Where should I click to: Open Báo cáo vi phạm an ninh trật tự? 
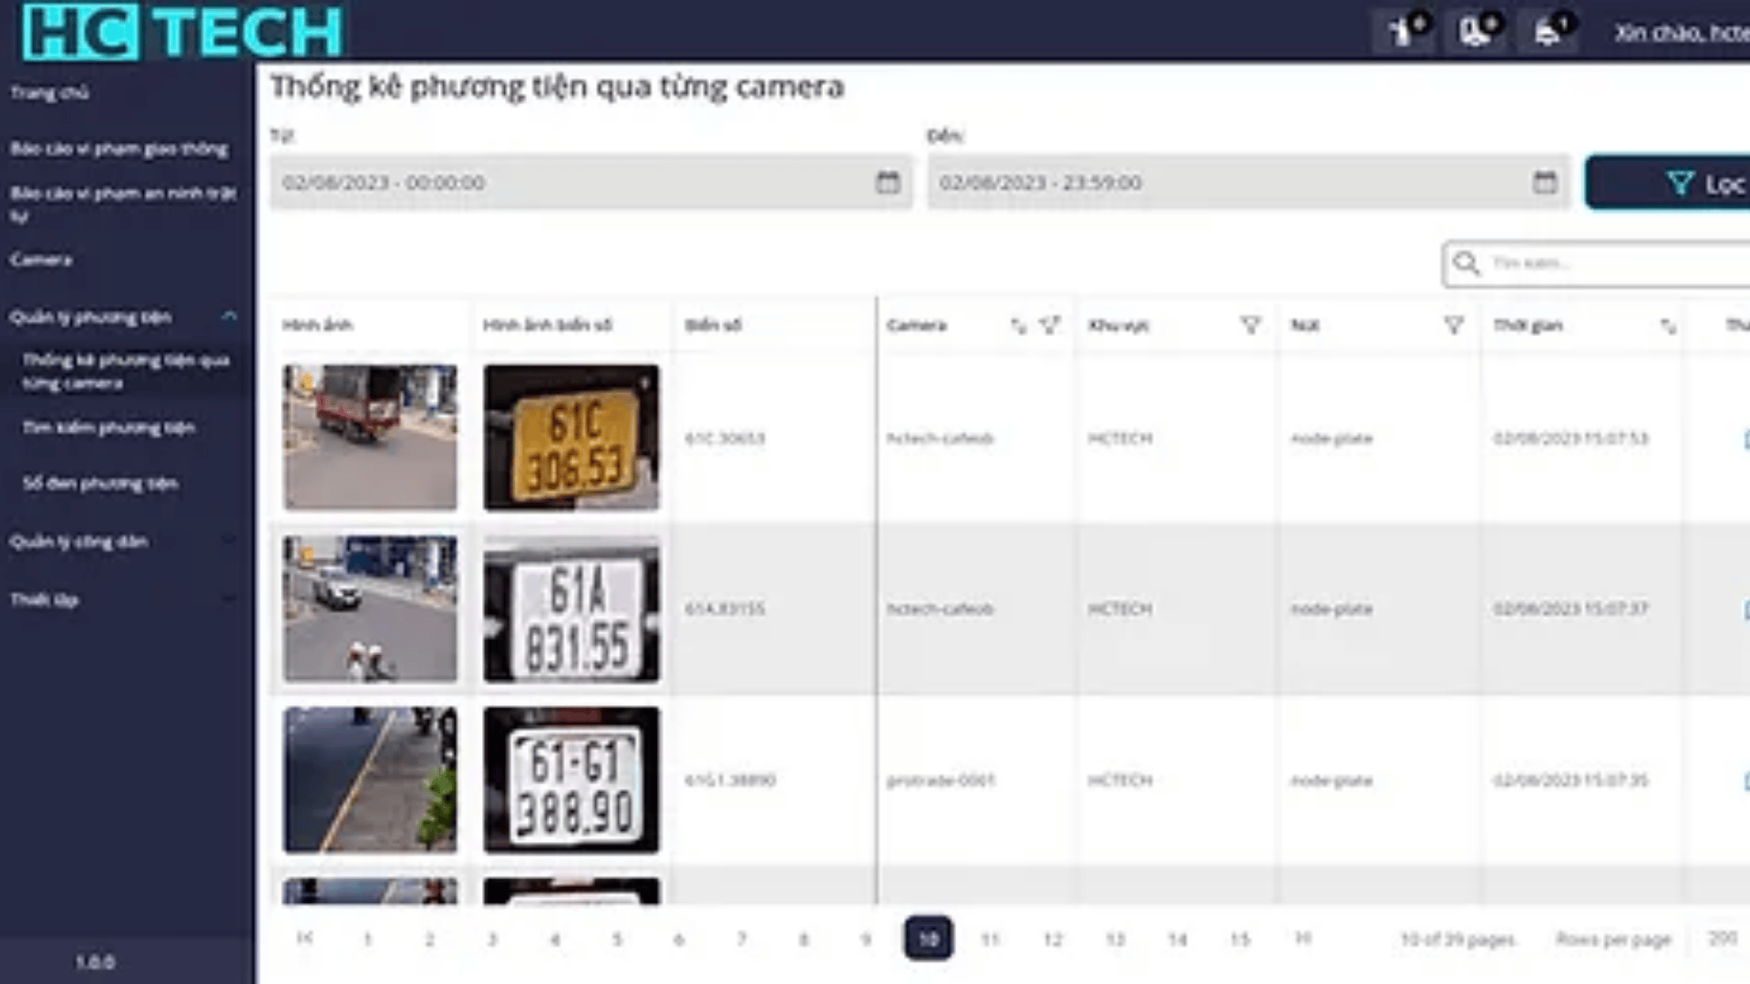(x=123, y=204)
